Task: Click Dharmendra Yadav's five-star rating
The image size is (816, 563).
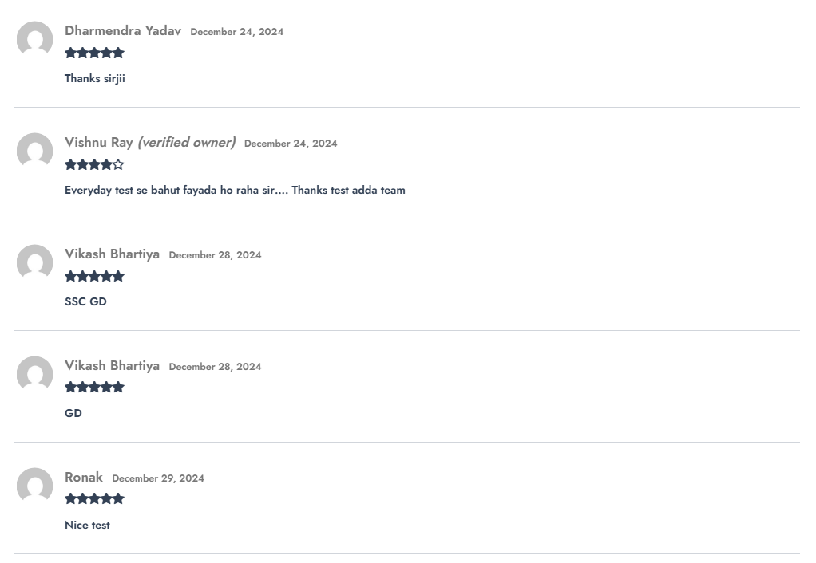Action: click(x=94, y=53)
